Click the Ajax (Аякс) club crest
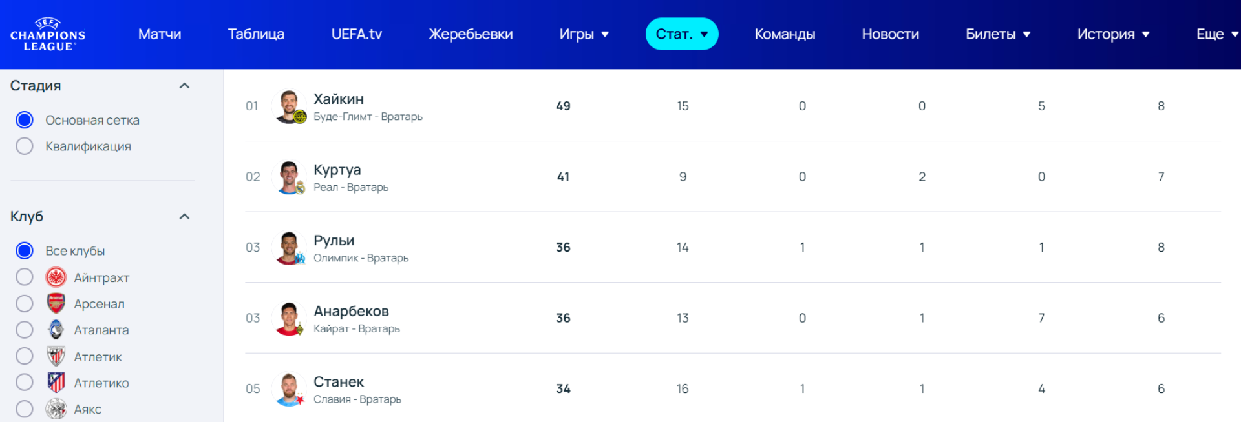The height and width of the screenshot is (422, 1241). point(56,409)
